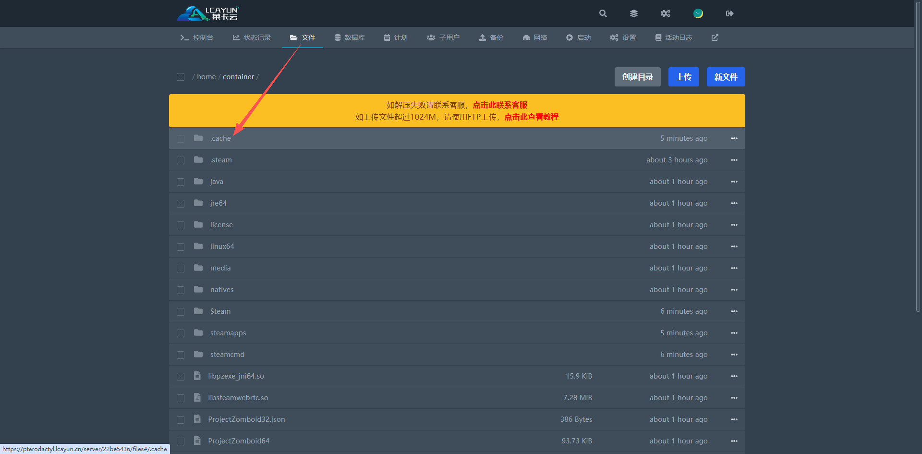Tick the checkbox for .steam folder

coord(181,160)
